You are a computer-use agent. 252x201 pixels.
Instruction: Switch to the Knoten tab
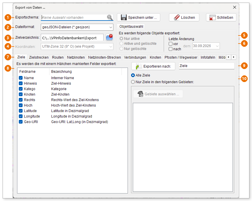point(155,57)
